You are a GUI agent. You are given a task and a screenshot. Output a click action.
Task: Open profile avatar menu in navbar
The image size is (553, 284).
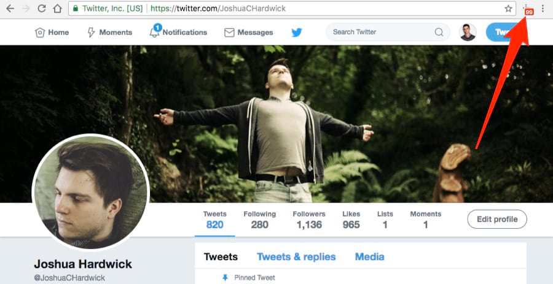point(468,32)
